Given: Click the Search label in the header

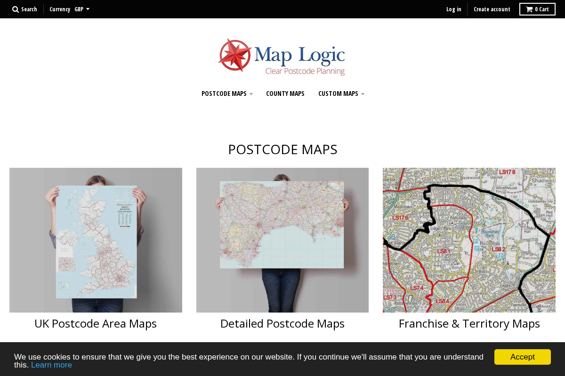Looking at the screenshot, I should (29, 9).
